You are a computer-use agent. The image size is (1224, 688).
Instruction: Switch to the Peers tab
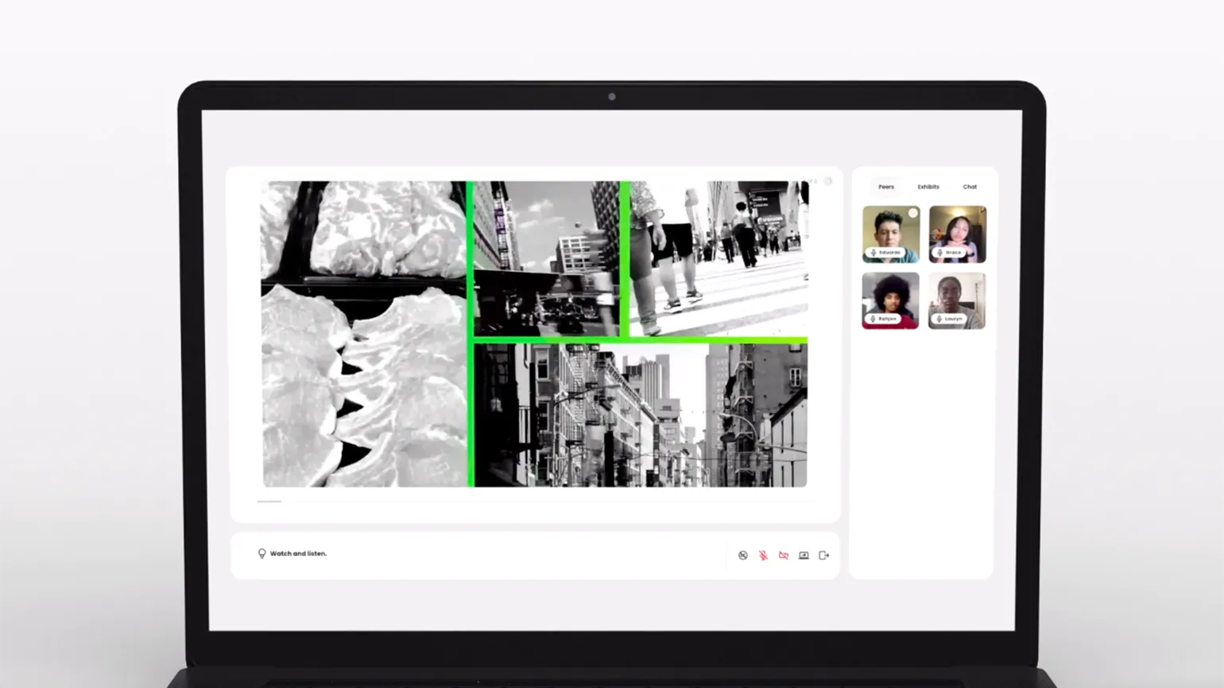point(886,187)
